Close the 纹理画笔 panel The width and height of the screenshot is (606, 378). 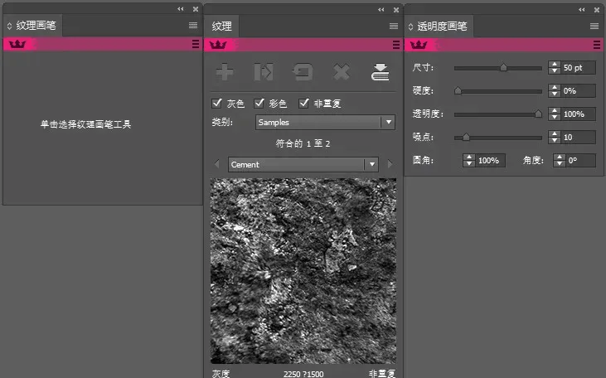click(x=196, y=9)
